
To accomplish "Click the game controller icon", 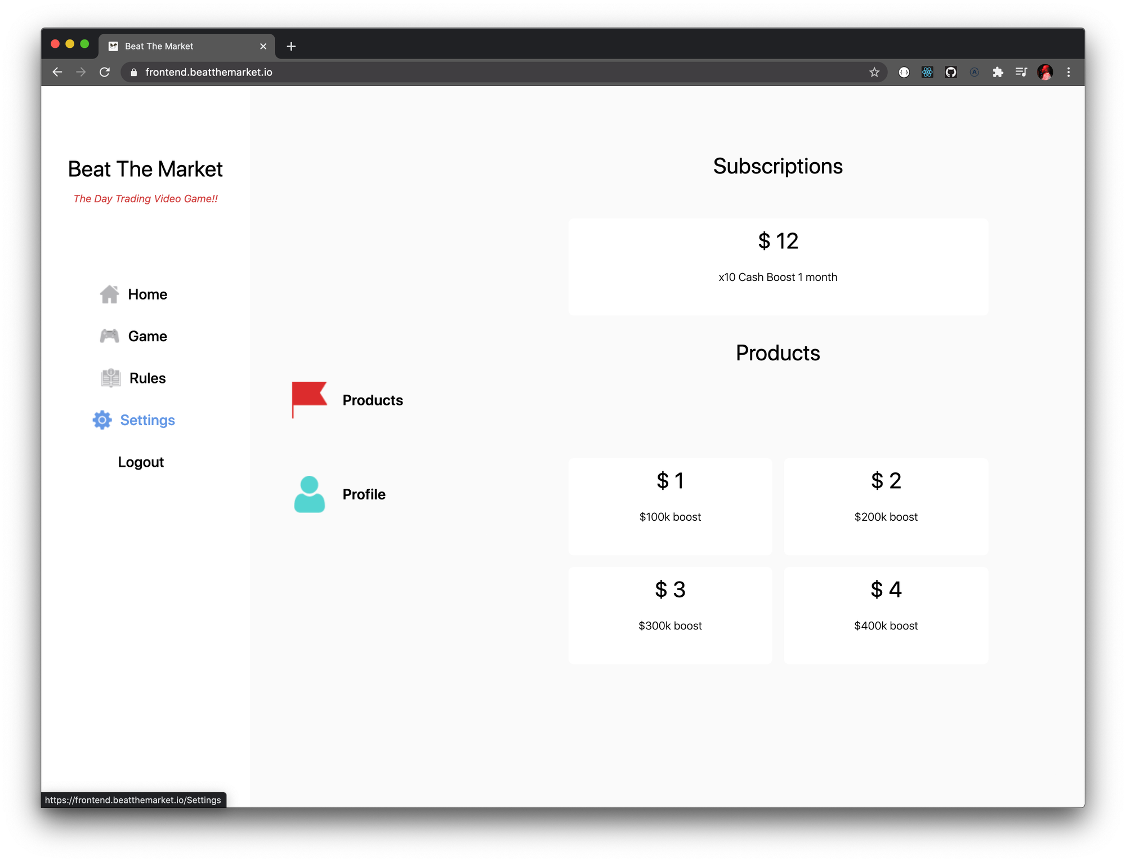I will (109, 336).
